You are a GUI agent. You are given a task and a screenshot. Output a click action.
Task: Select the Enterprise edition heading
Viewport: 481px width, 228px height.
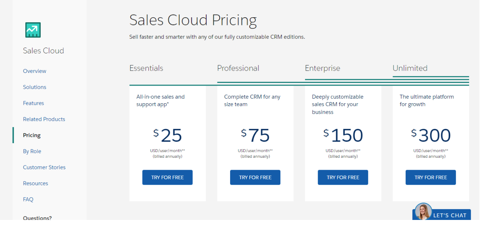pyautogui.click(x=323, y=68)
